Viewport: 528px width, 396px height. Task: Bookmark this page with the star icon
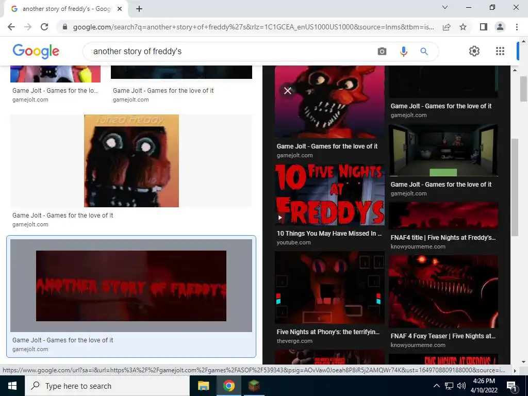[x=463, y=27]
